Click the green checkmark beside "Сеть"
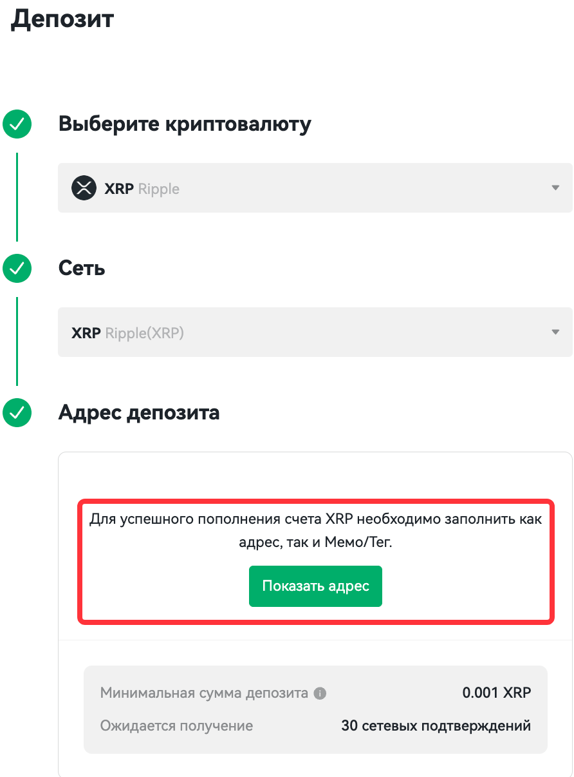 (17, 269)
